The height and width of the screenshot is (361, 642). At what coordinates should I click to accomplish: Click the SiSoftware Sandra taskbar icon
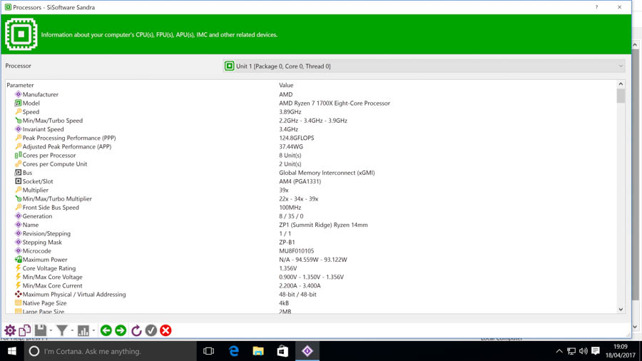[307, 351]
